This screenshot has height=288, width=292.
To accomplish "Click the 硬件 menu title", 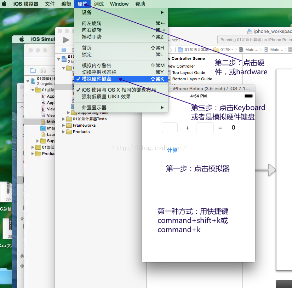I will point(82,4).
